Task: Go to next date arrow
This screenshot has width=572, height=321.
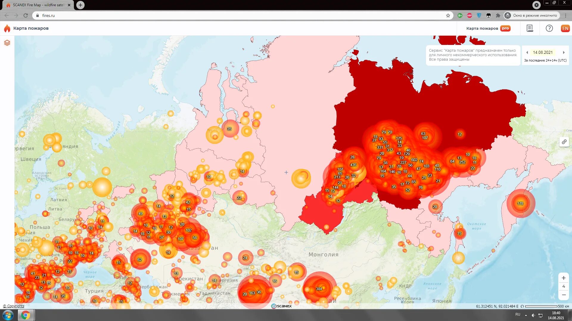Action: pyautogui.click(x=564, y=52)
